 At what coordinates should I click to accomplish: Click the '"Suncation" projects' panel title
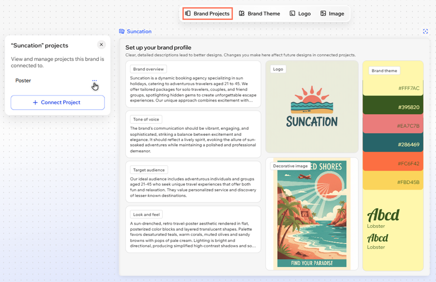click(40, 46)
